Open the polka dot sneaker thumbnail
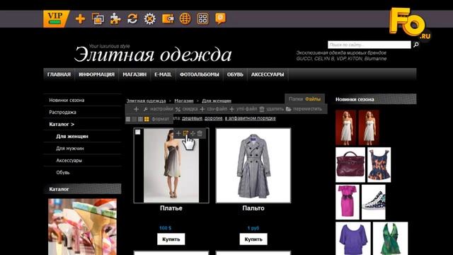This screenshot has width=453, height=255. 374,202
